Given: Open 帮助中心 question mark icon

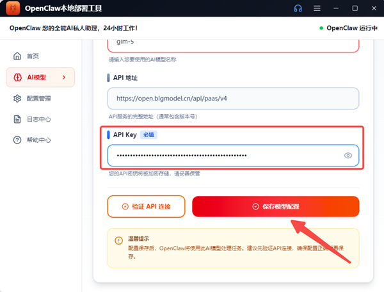Looking at the screenshot, I should (x=17, y=140).
